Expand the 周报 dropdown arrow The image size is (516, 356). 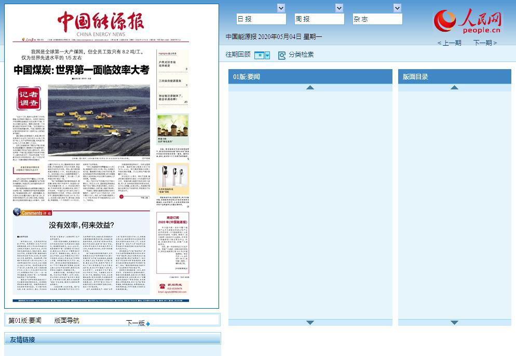click(x=339, y=8)
